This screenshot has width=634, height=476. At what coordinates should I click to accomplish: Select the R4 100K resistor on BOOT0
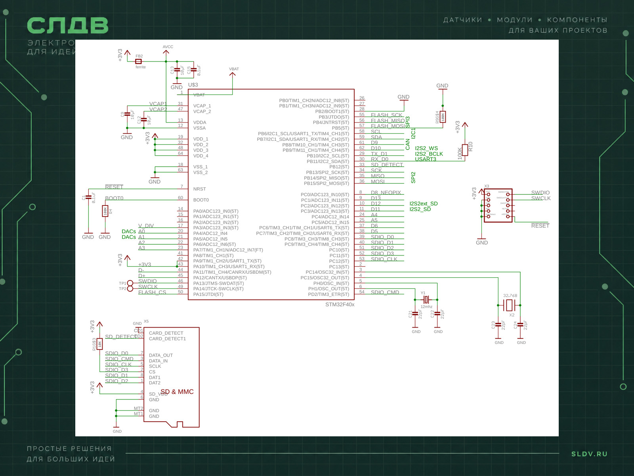105,211
